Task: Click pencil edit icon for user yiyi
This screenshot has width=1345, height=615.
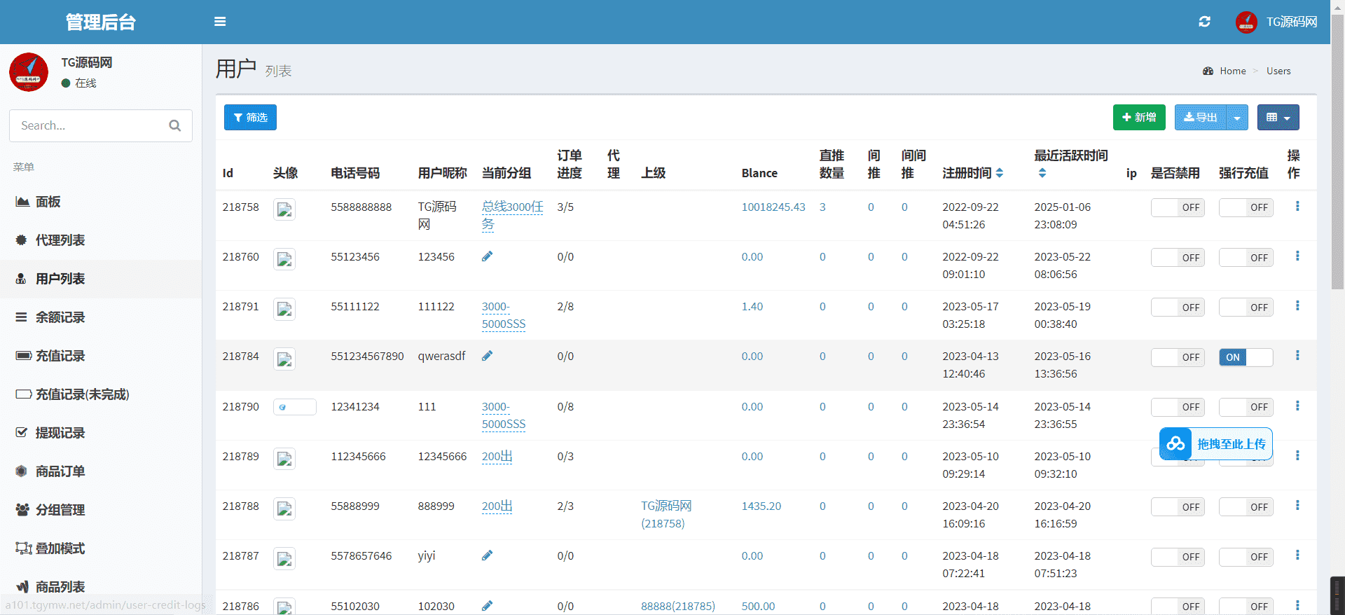Action: (x=487, y=555)
